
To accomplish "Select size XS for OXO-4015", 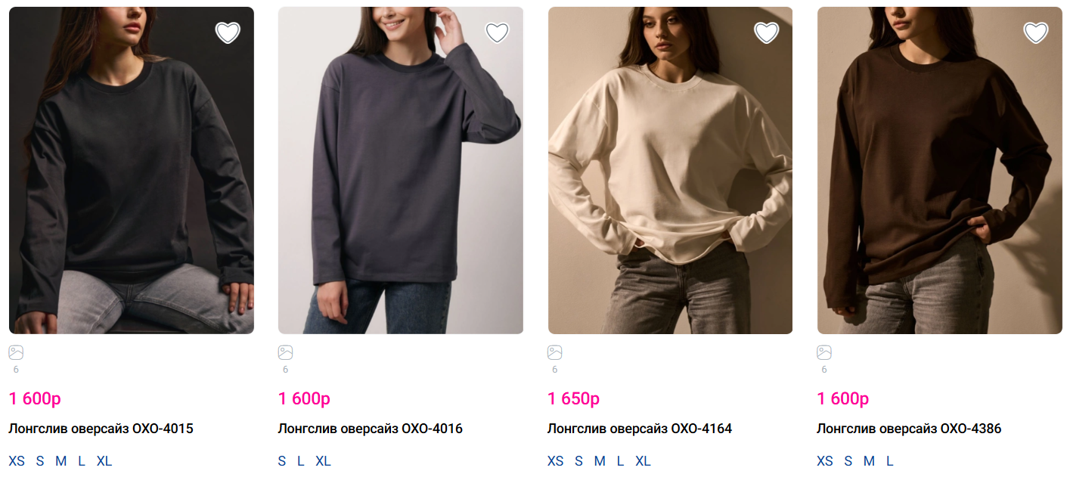I will (x=17, y=461).
